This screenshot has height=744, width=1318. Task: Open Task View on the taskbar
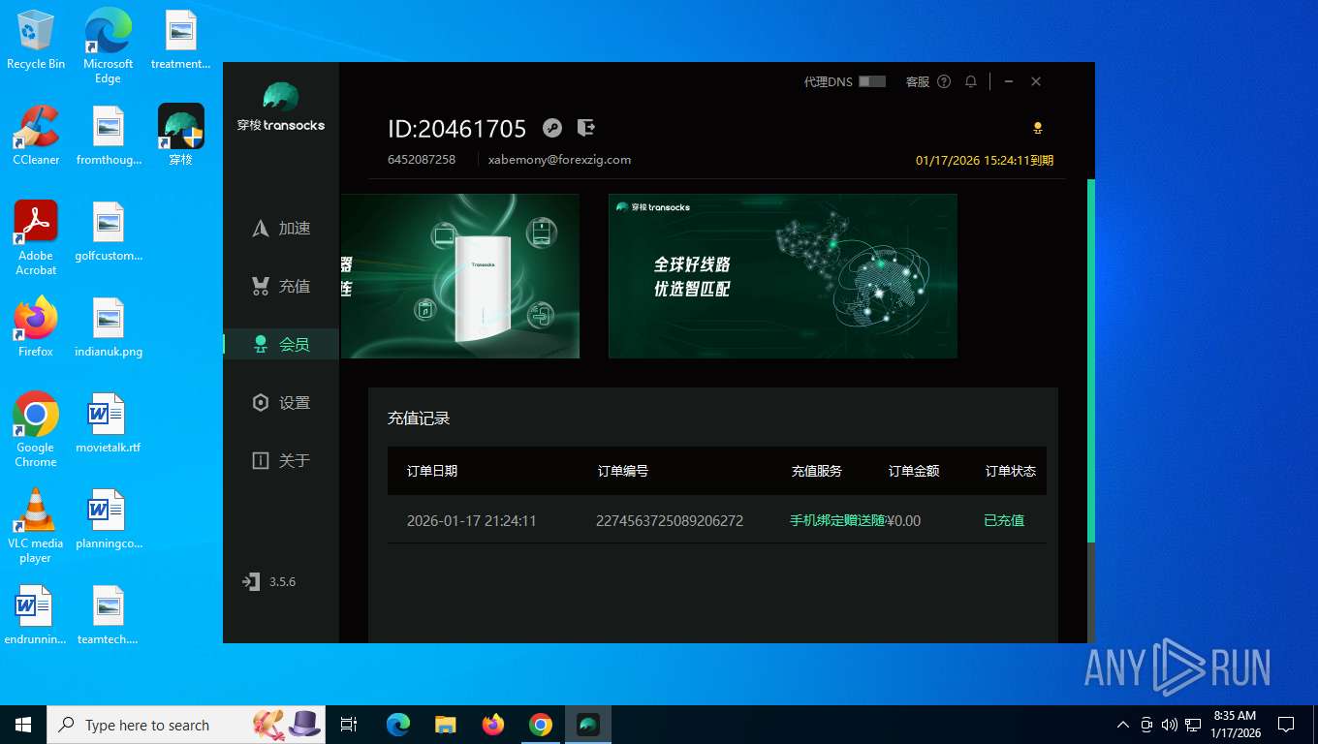pos(349,725)
